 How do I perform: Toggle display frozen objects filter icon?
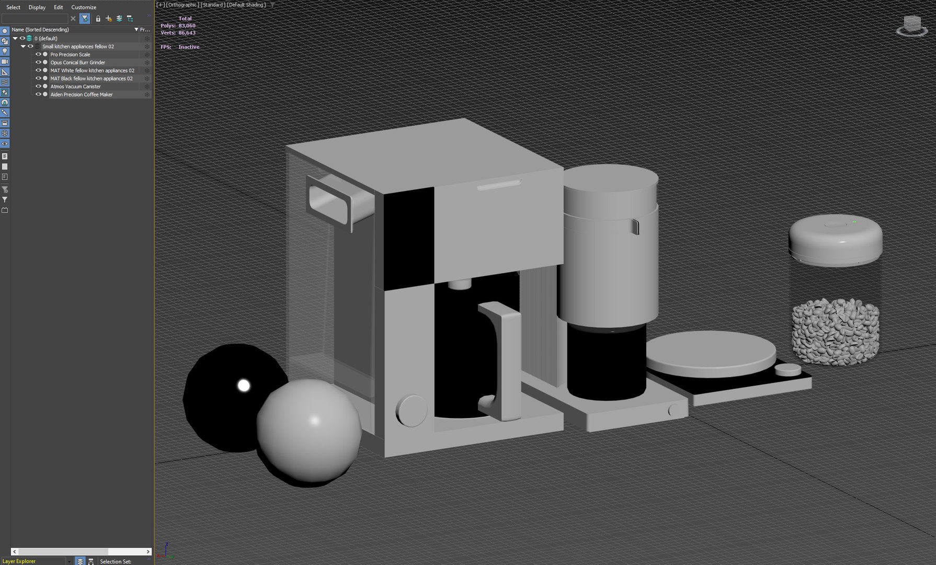point(5,133)
